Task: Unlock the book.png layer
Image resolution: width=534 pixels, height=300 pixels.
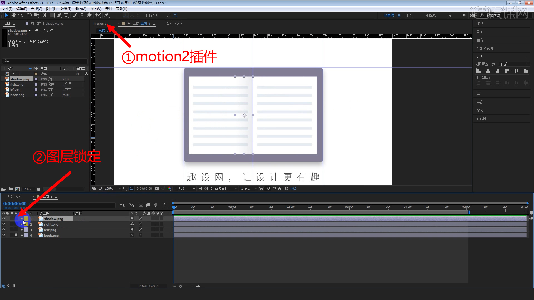Action: (x=16, y=235)
